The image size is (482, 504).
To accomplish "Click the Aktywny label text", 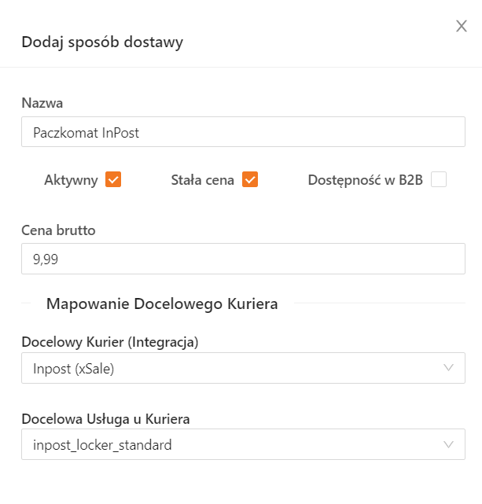I will [71, 180].
